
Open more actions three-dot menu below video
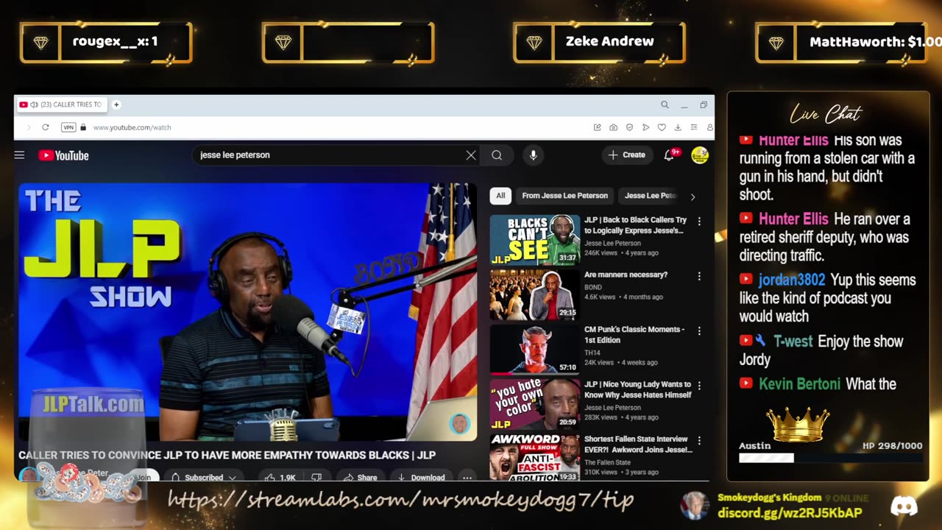pos(467,477)
